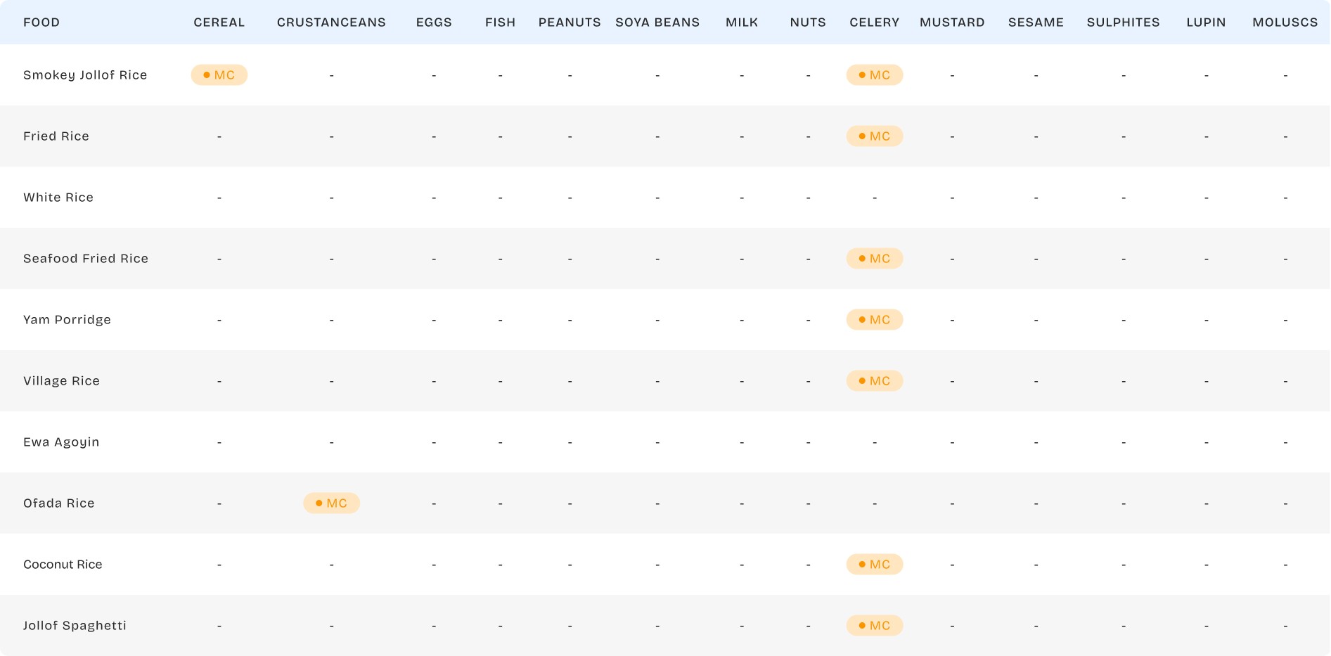Select the Yam Porridge celery MC badge

tap(874, 320)
